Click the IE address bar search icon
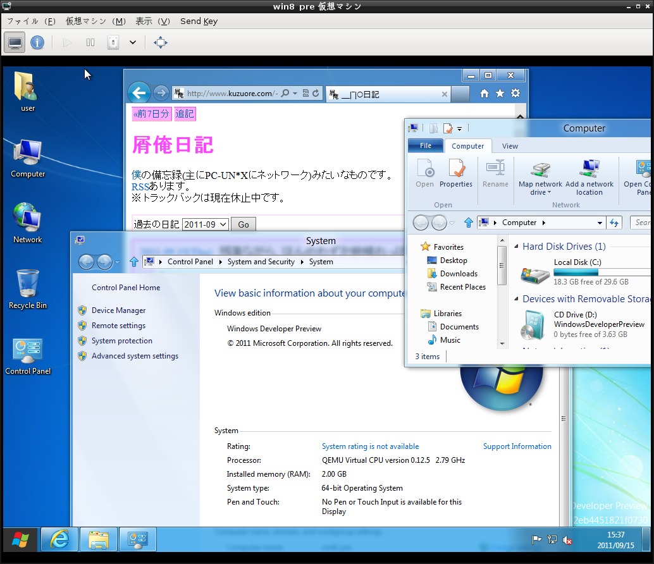Image resolution: width=654 pixels, height=564 pixels. 285,94
